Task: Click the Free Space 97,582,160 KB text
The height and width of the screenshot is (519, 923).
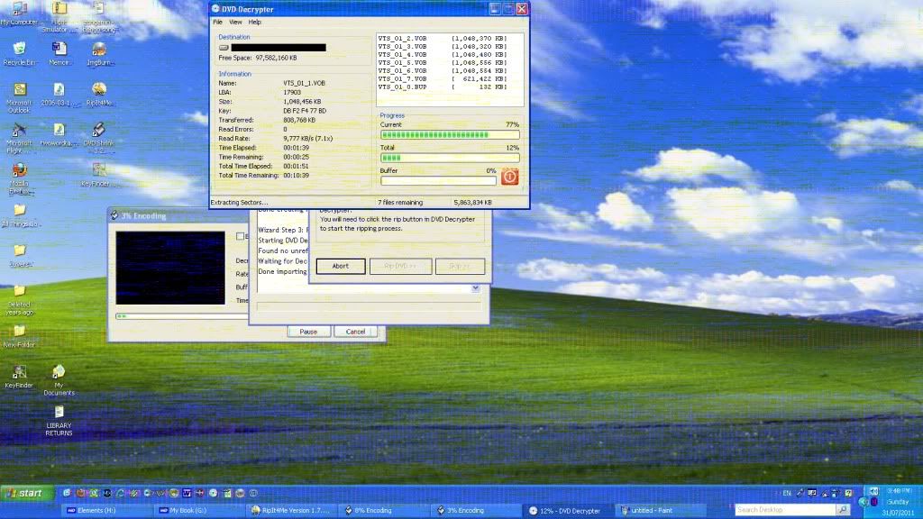Action: tap(258, 58)
